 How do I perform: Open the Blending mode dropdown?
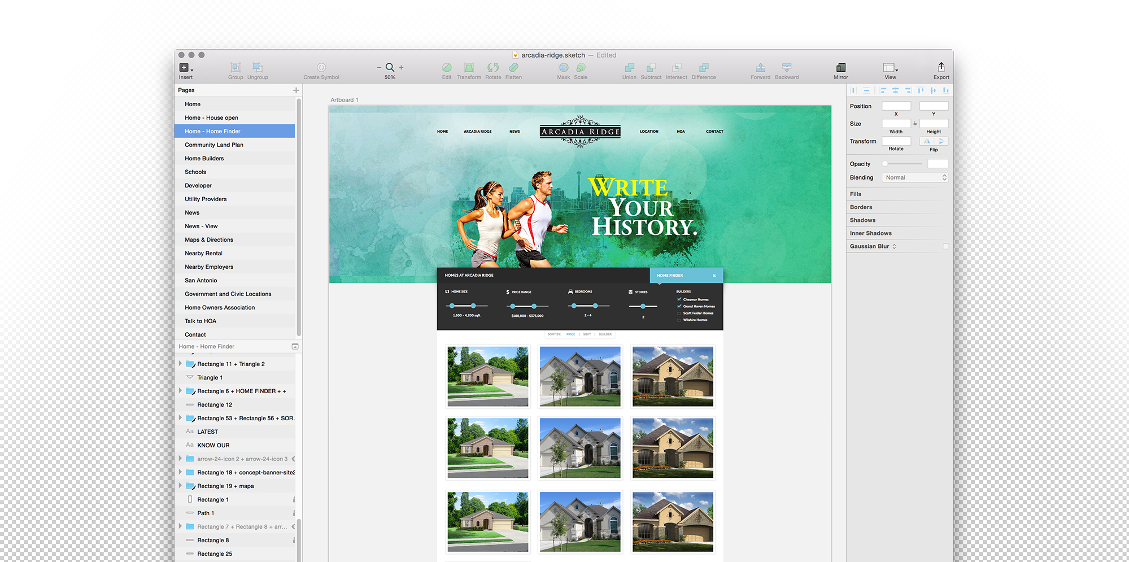tap(915, 177)
